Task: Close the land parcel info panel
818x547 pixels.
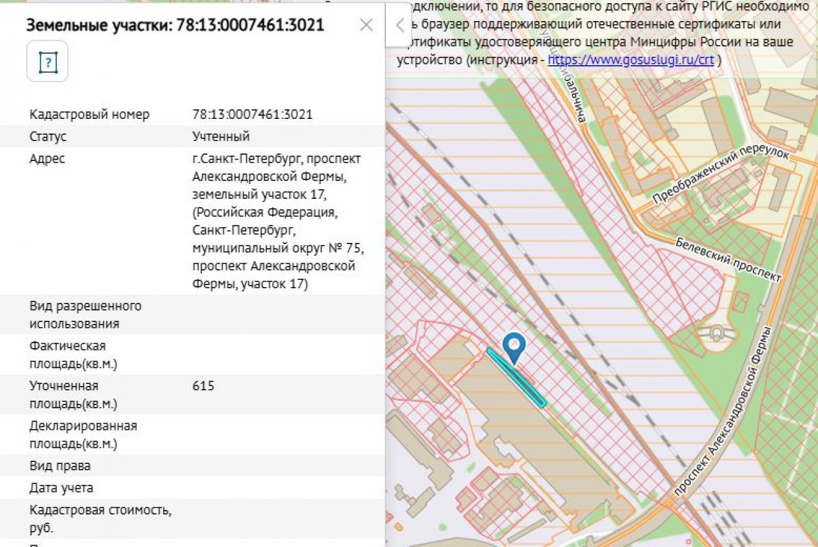Action: click(x=366, y=25)
